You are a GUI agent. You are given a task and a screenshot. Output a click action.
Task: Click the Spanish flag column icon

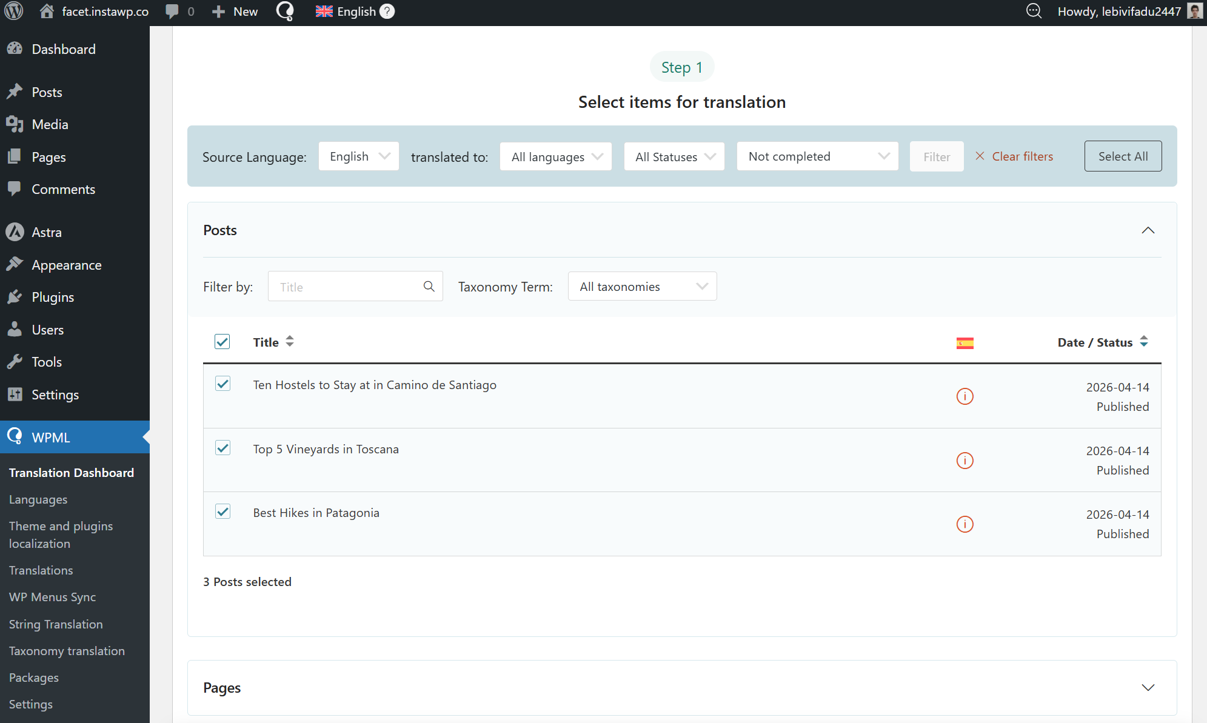pyautogui.click(x=965, y=343)
